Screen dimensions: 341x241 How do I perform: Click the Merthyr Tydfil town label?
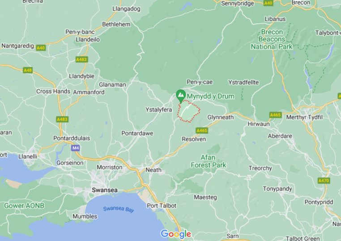tap(304, 117)
